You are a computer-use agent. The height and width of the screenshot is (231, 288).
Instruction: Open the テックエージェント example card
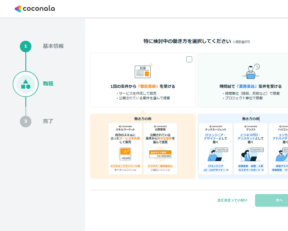coord(216,148)
